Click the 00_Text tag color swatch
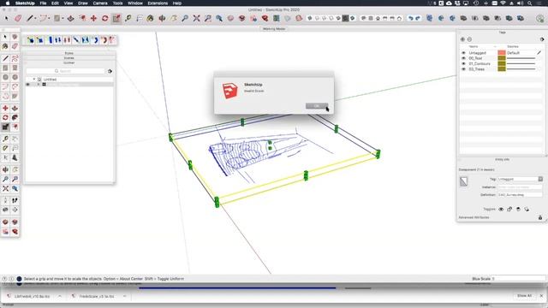This screenshot has height=308, width=548. (x=502, y=58)
